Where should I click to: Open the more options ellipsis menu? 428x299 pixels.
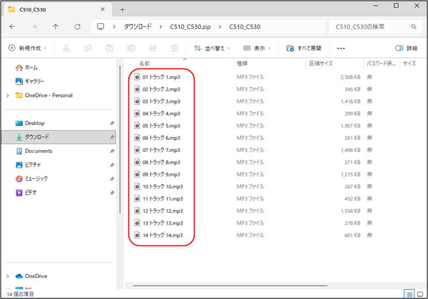coord(340,48)
